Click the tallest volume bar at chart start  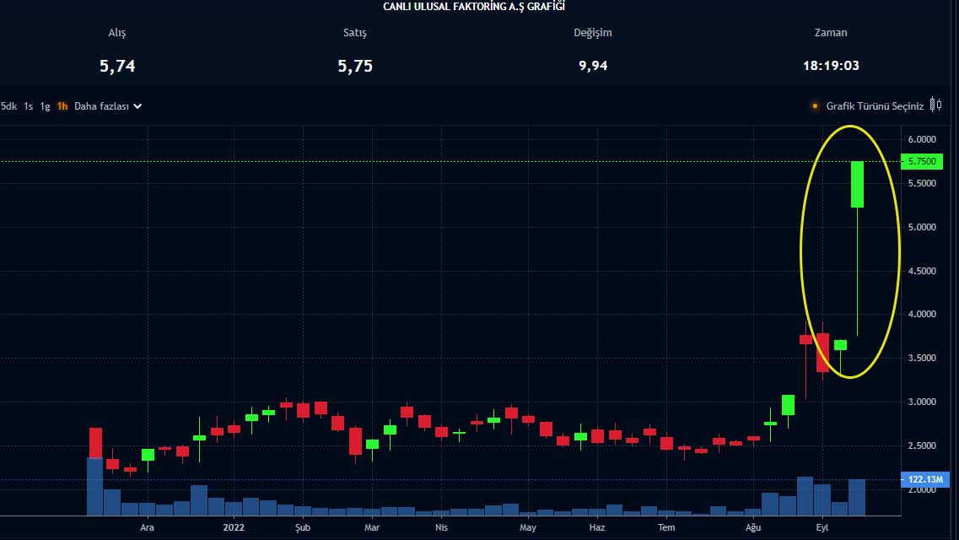click(x=94, y=487)
